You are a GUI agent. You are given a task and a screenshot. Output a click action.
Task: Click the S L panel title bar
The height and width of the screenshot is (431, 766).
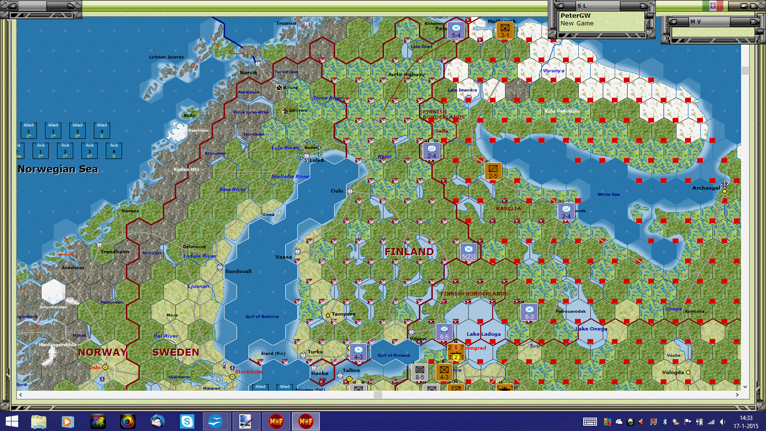[x=602, y=6]
